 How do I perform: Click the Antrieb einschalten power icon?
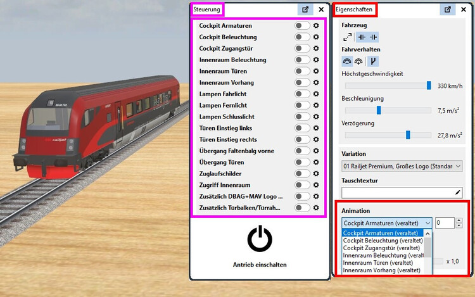click(260, 239)
